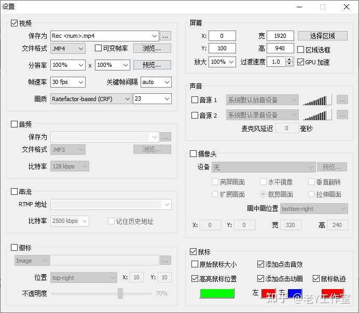Increase 过渡速度 with spinner up arrow

coord(289,60)
